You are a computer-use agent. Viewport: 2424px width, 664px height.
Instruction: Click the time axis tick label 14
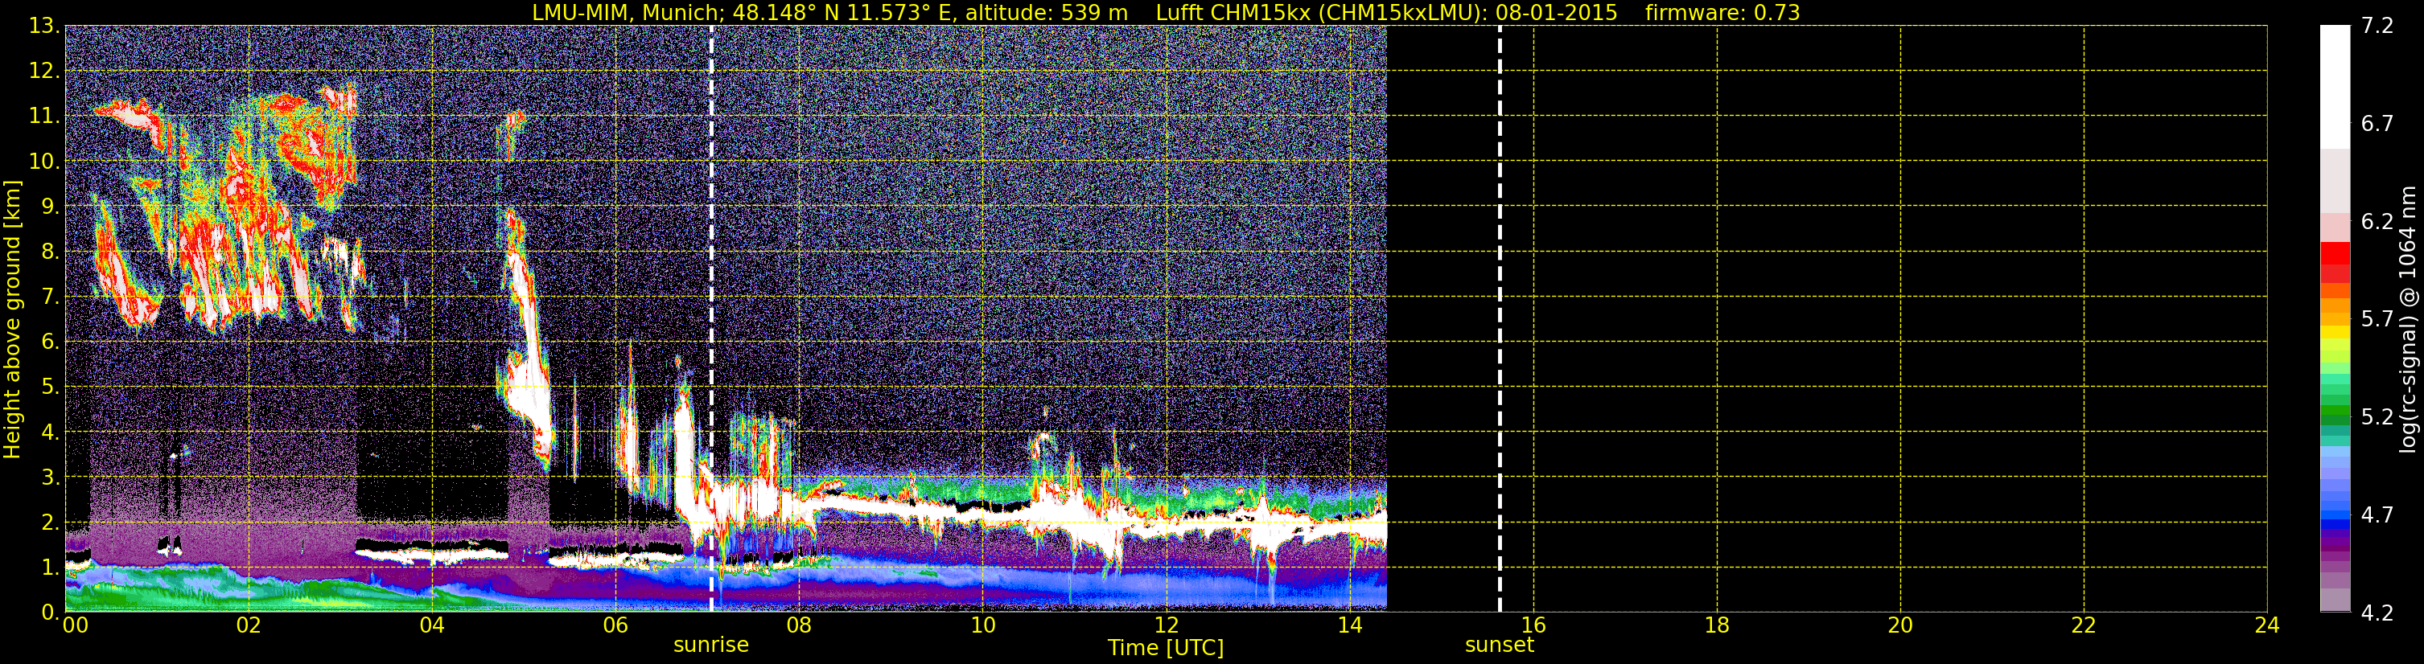click(x=1349, y=625)
